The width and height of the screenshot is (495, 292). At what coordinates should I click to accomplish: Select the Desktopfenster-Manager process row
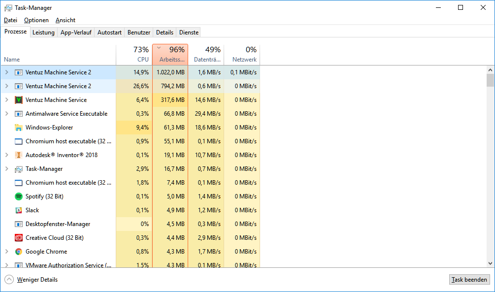(58, 224)
